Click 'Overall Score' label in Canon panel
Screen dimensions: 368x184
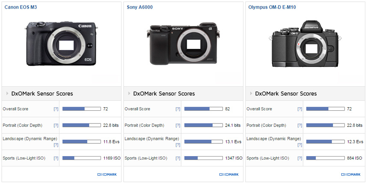pos(15,109)
